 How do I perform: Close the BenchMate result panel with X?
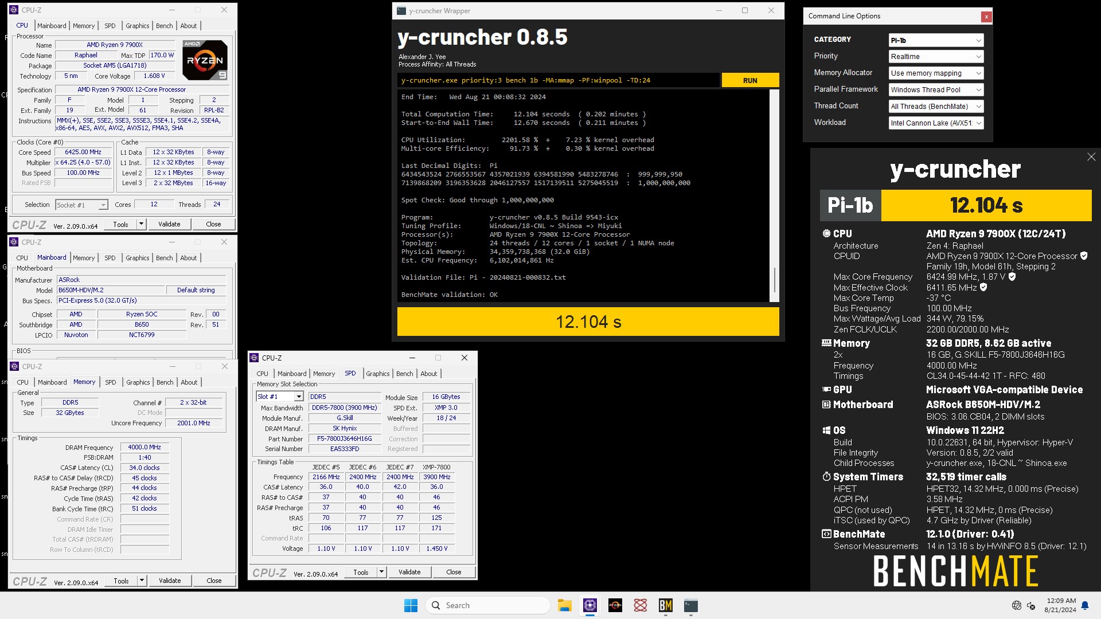coord(1091,156)
